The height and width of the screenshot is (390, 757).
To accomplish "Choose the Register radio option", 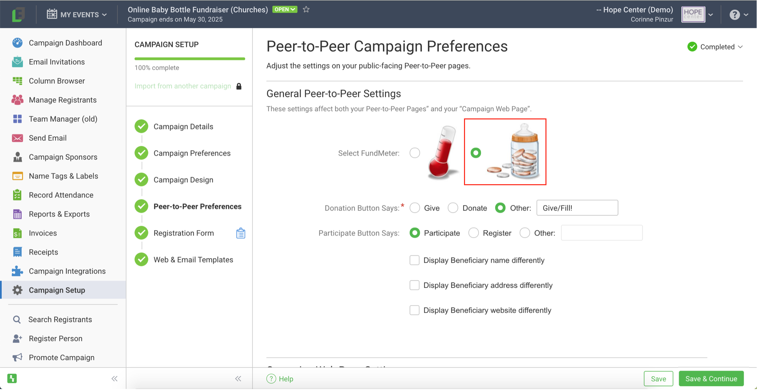I will [x=473, y=233].
